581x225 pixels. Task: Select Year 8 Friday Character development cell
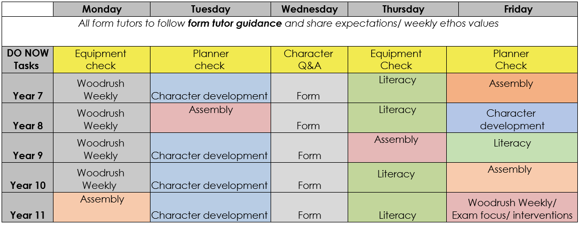[512, 118]
